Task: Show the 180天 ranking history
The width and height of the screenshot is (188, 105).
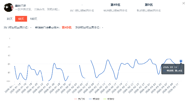Action: coord(33,19)
